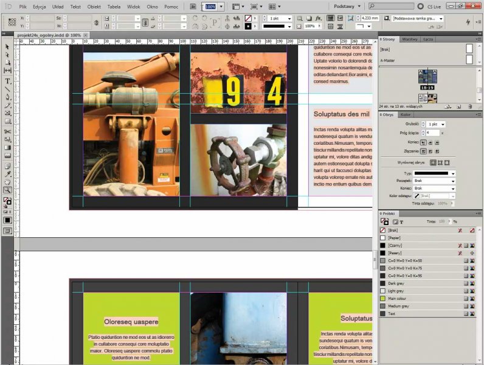Select the Type tool in the toolbox

pyautogui.click(x=8, y=80)
